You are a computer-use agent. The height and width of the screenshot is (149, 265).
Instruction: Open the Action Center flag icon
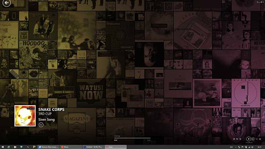coord(243,147)
